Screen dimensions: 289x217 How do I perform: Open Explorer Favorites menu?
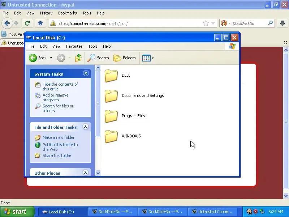coord(74,46)
